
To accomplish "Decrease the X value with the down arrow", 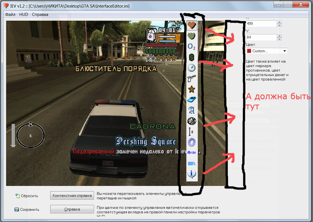I will tap(280, 25).
